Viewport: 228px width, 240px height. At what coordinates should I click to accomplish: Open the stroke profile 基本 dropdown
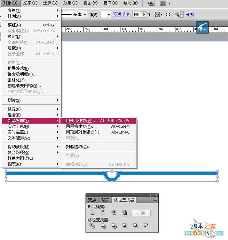[x=85, y=15]
